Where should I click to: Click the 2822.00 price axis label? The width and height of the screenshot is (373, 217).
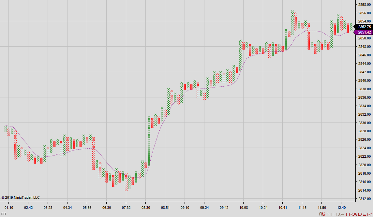point(365,156)
